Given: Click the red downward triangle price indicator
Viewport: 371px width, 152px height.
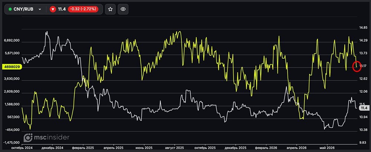Looking at the screenshot, I should coord(53,9).
